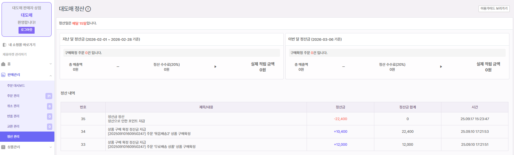Click the info icon beside 대도매 정산 title
Screen dimensions: 514x155
pyautogui.click(x=88, y=9)
